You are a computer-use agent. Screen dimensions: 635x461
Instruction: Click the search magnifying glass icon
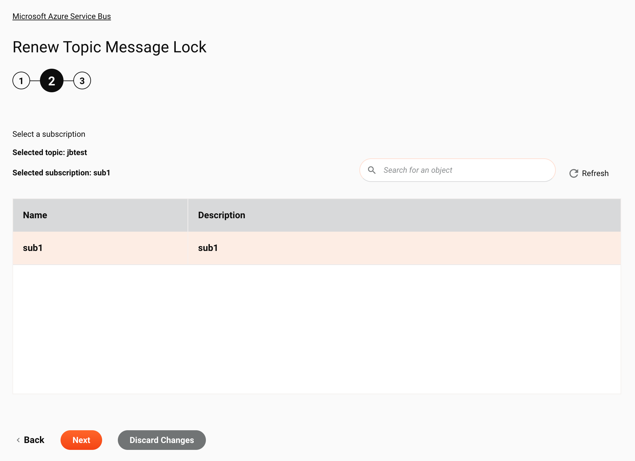(373, 169)
